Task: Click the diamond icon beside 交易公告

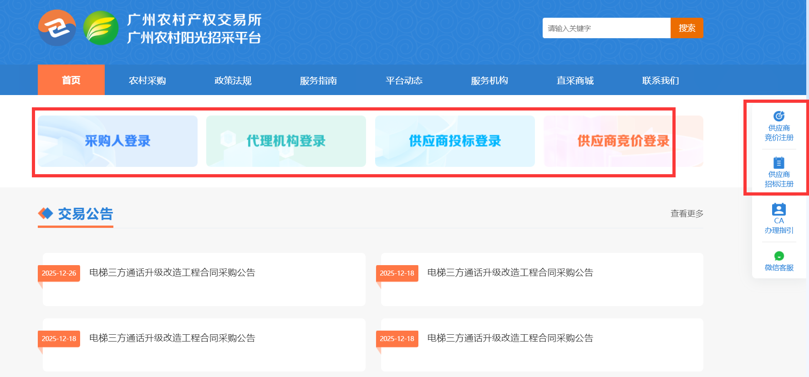Action: 46,213
